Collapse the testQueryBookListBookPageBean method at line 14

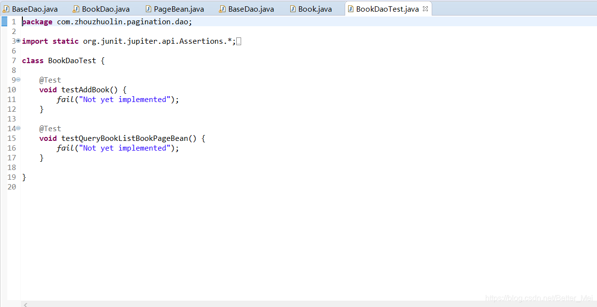click(x=18, y=128)
